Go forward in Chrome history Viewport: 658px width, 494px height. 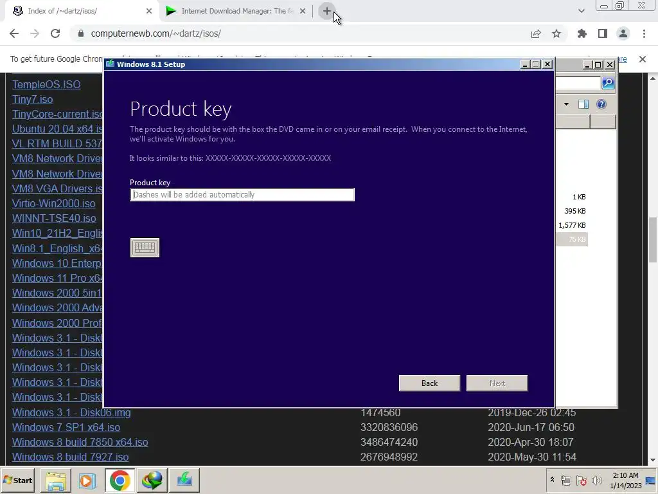[35, 33]
